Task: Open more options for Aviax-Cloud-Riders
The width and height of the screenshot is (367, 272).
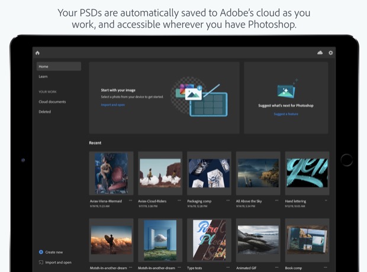Action: (179, 200)
